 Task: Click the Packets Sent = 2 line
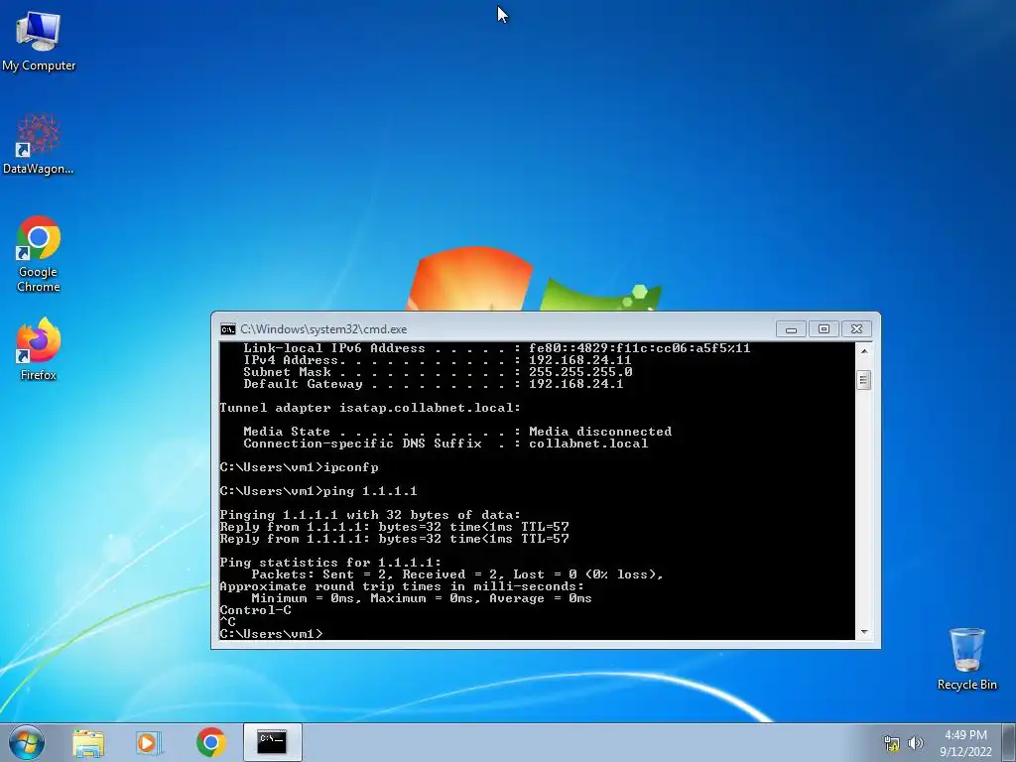[x=456, y=574]
